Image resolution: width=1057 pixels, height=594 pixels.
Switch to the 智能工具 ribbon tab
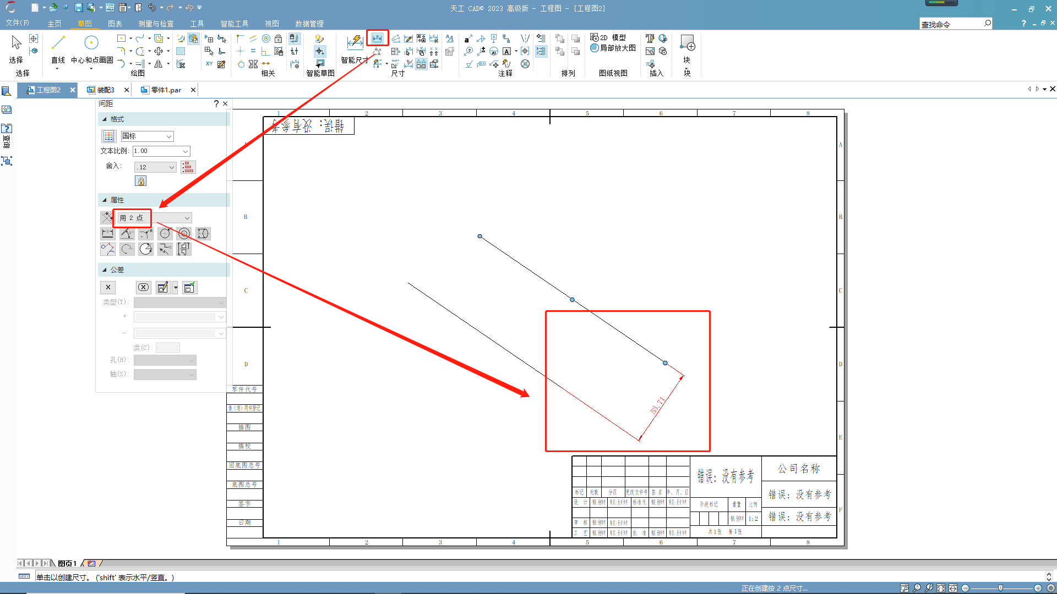234,24
